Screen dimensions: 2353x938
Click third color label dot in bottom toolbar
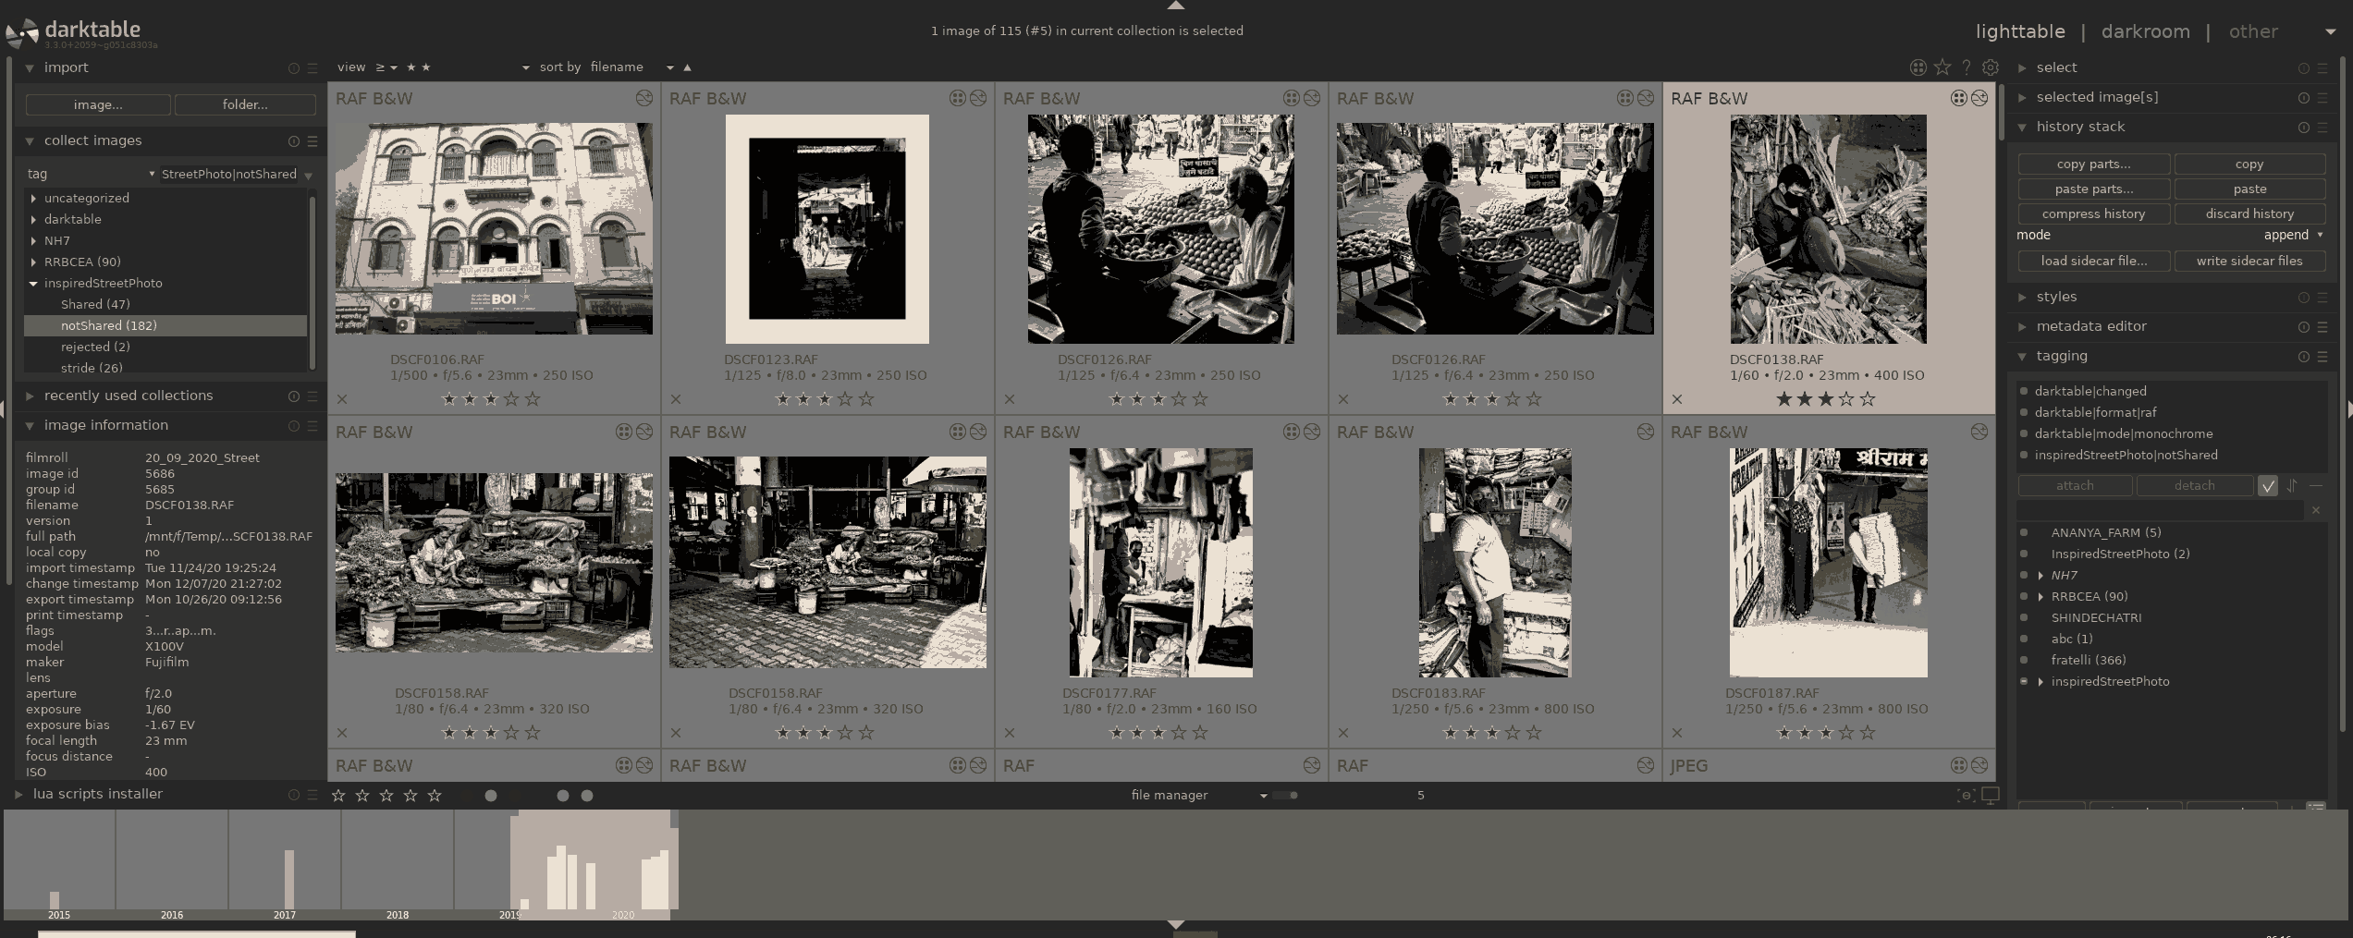click(587, 796)
